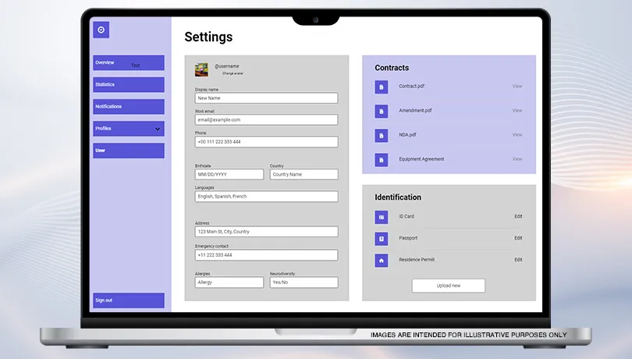Viewport: 632px width, 359px height.
Task: Click the Residence Permit house icon
Action: coord(381,261)
